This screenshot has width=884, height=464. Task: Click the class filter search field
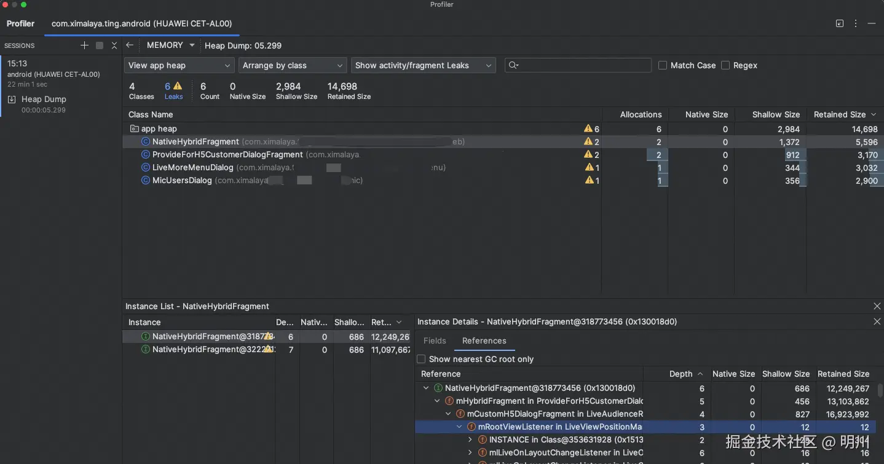coord(578,65)
